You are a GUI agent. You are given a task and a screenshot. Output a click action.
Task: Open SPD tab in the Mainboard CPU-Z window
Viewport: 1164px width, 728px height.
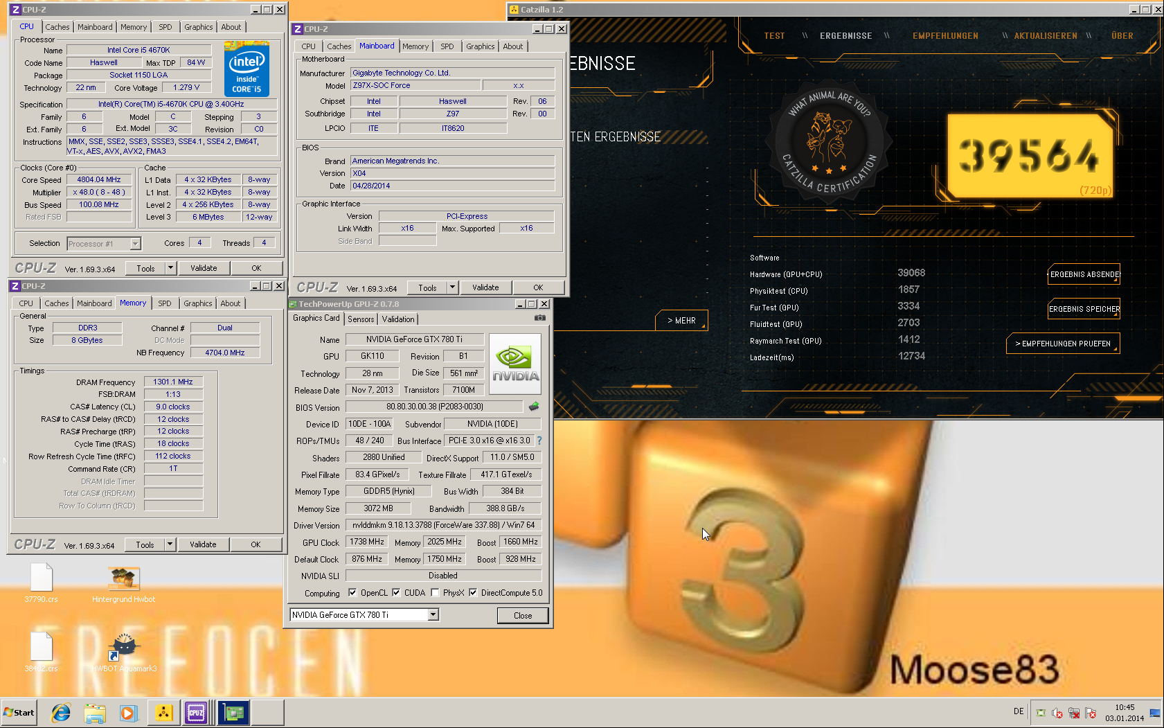coord(447,46)
